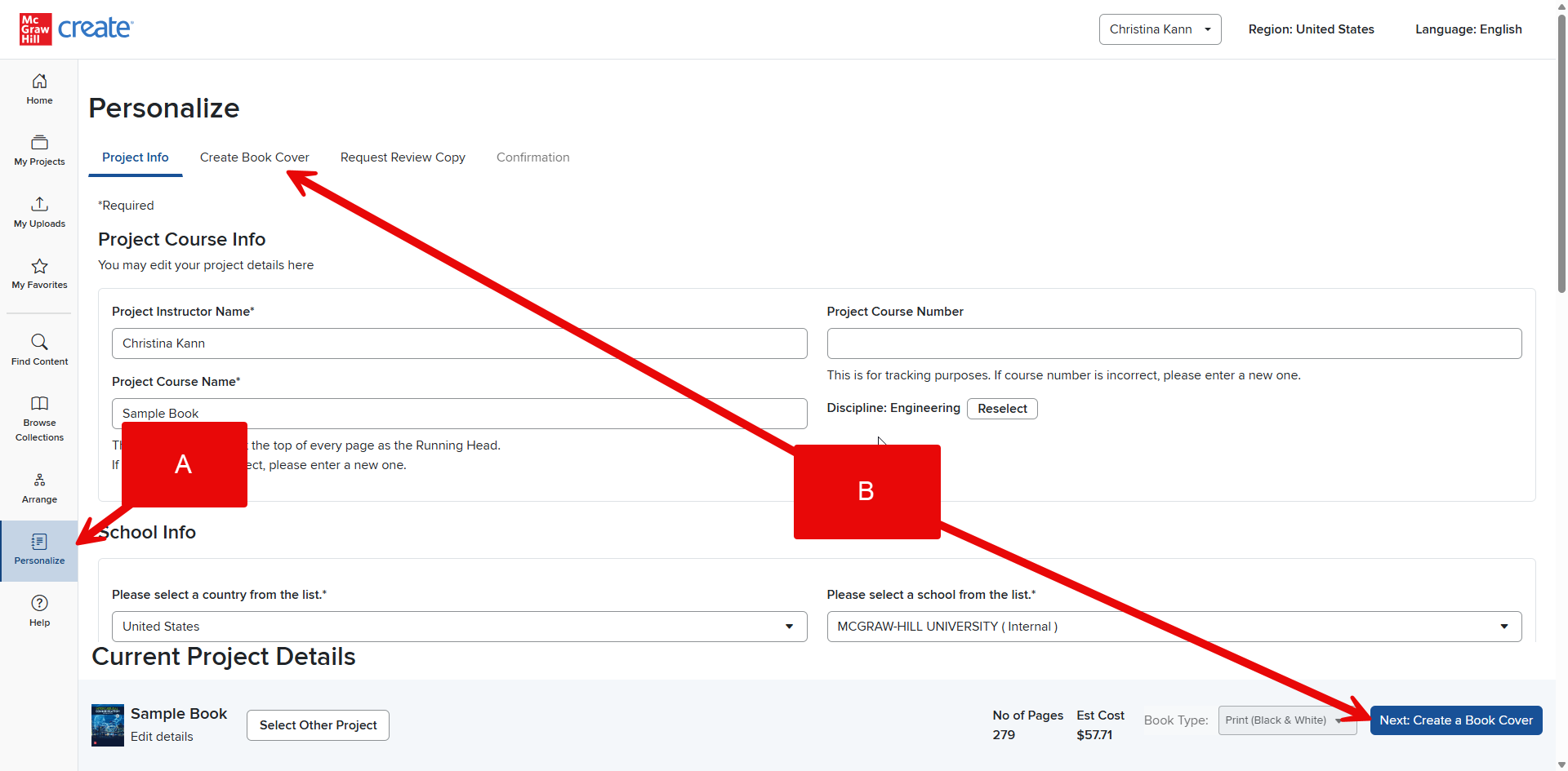Viewport: 1568px width, 771px height.
Task: Expand the Christina Kann user dropdown
Action: (x=1160, y=29)
